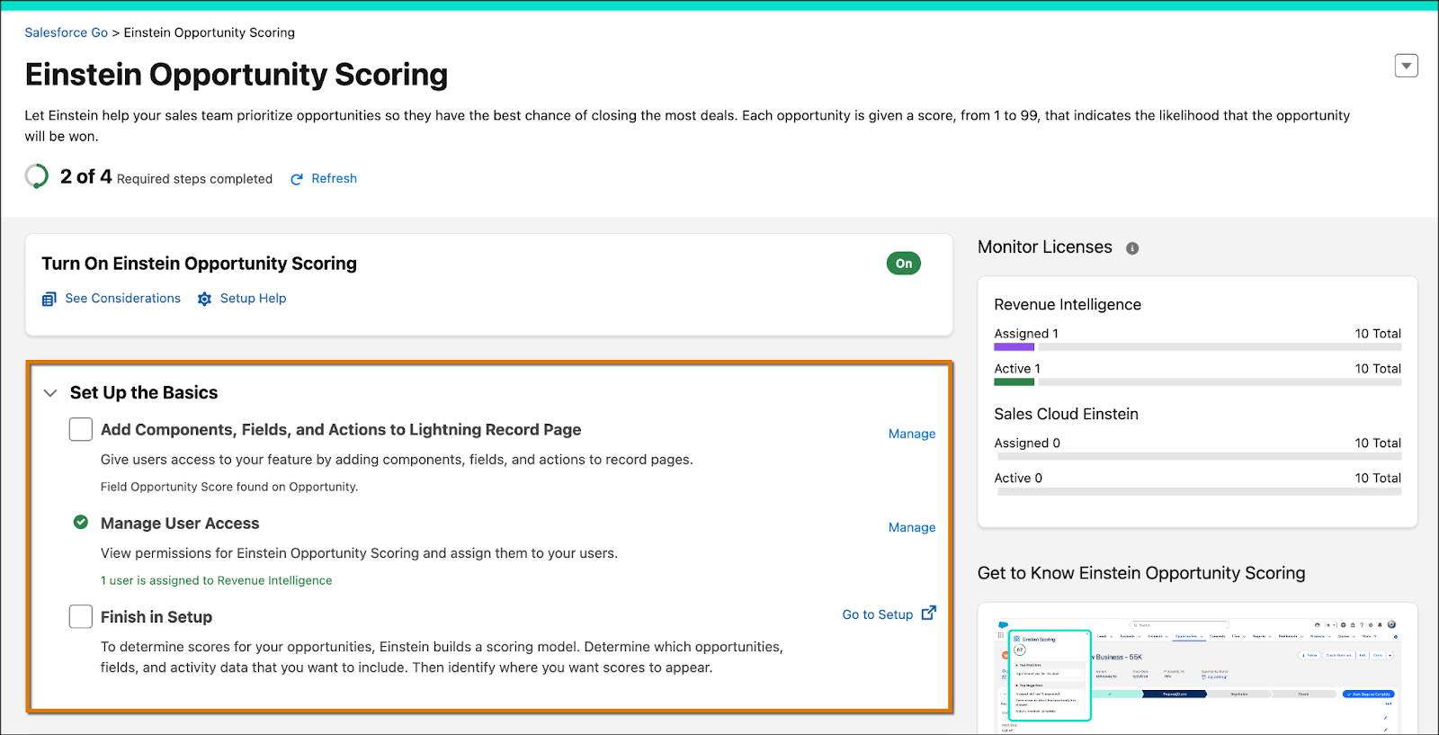Open the Setup Help link

253,298
